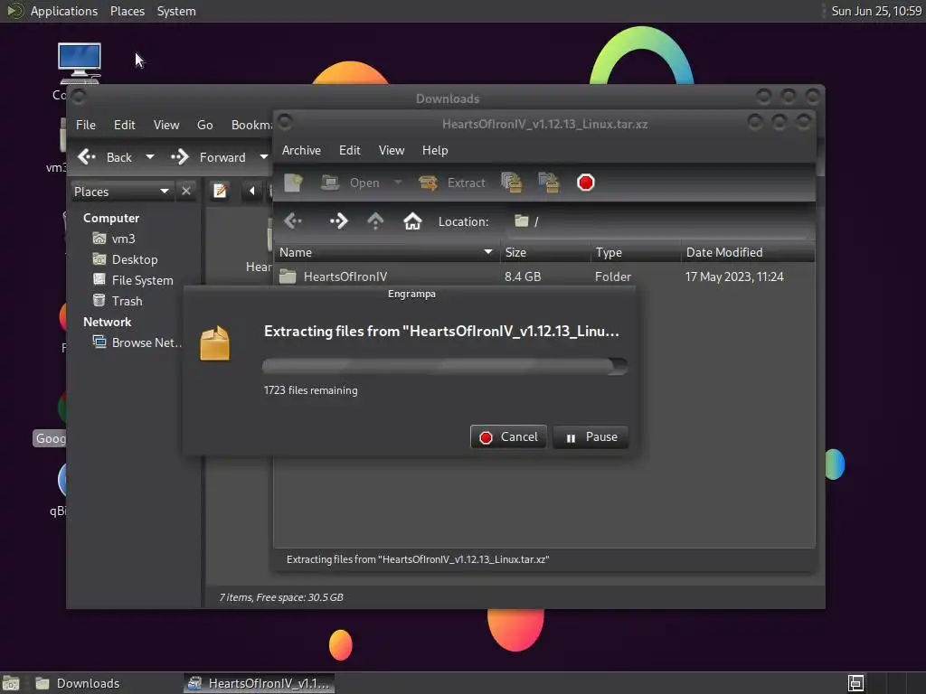Open the recent archives dropdown arrow beside Open
The height and width of the screenshot is (694, 926).
pos(398,183)
